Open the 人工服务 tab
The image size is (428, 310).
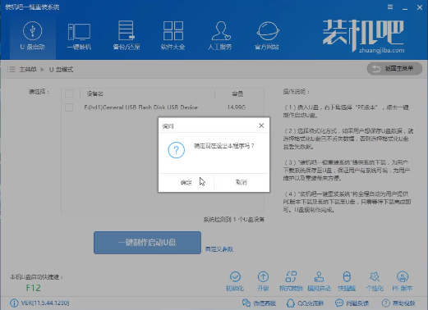click(220, 36)
